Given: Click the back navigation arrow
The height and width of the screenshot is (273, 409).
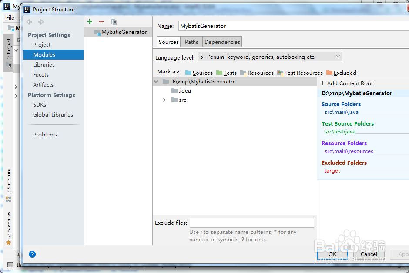Looking at the screenshot, I should point(29,22).
